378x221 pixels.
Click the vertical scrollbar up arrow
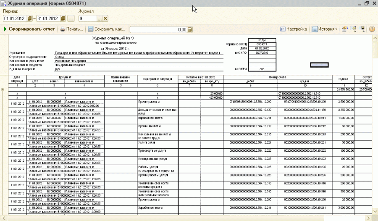click(x=375, y=38)
